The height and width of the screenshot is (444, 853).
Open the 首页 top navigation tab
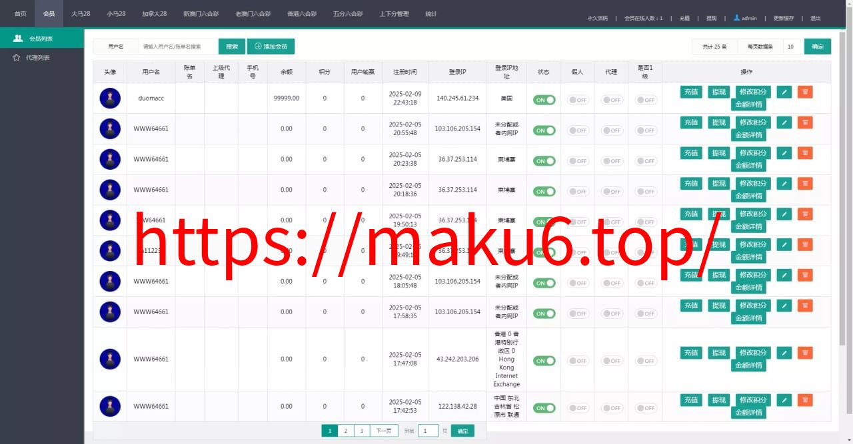click(x=21, y=14)
